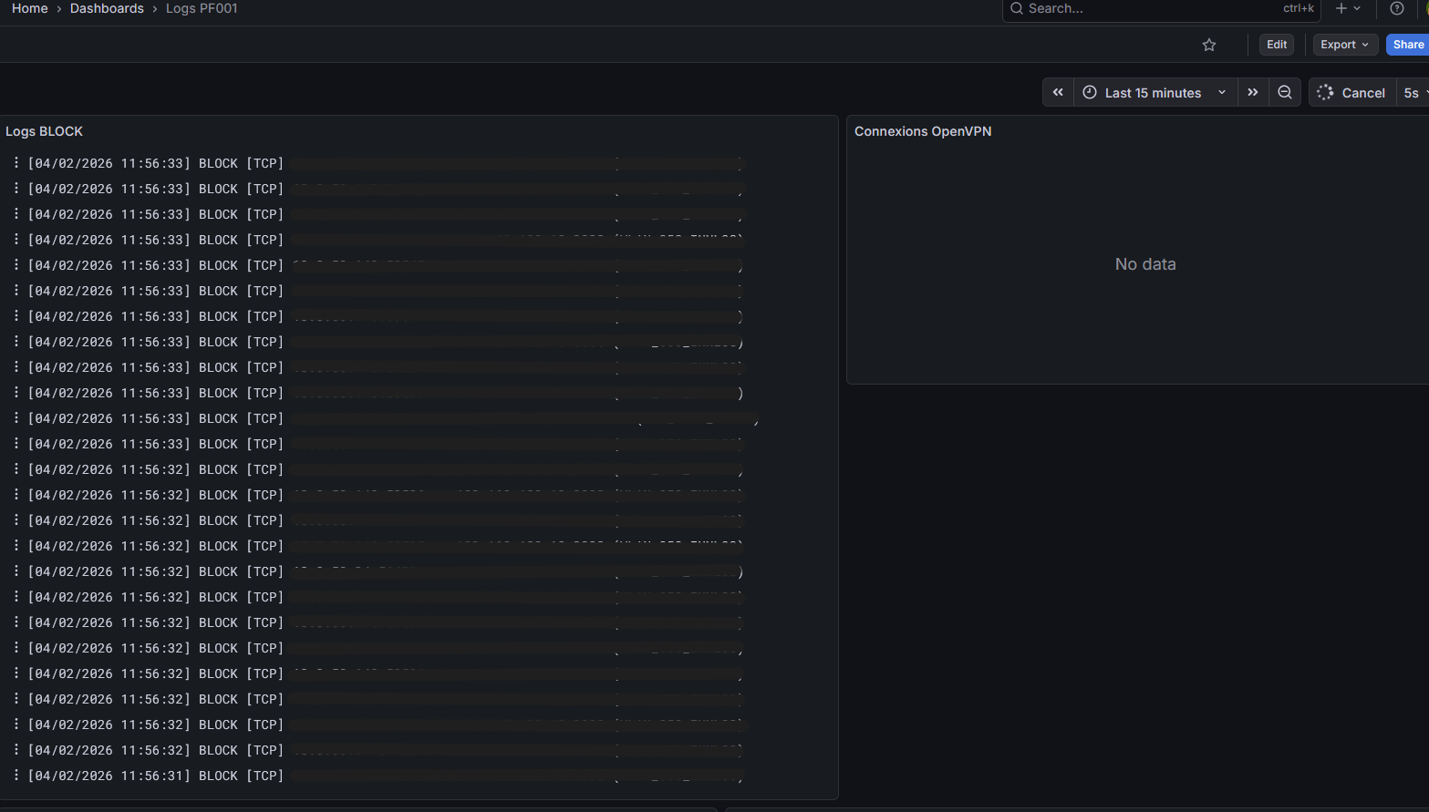Screen dimensions: 1429x812
Task: Go to Home breadcrumb
Action: 30,8
